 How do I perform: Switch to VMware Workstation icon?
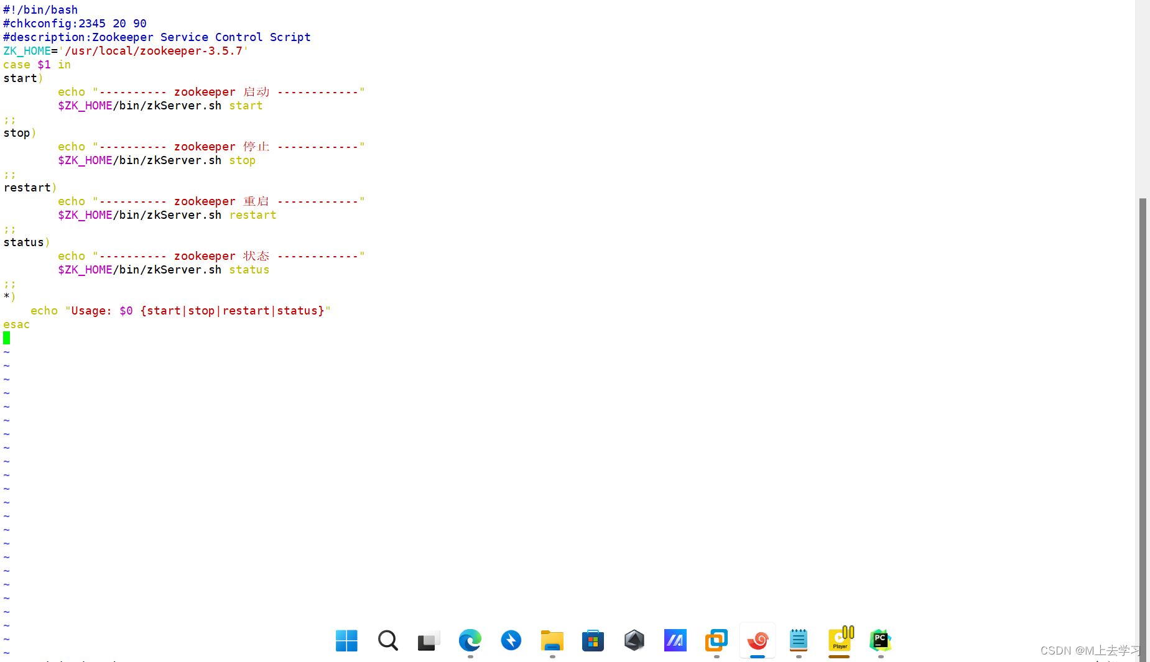point(716,640)
